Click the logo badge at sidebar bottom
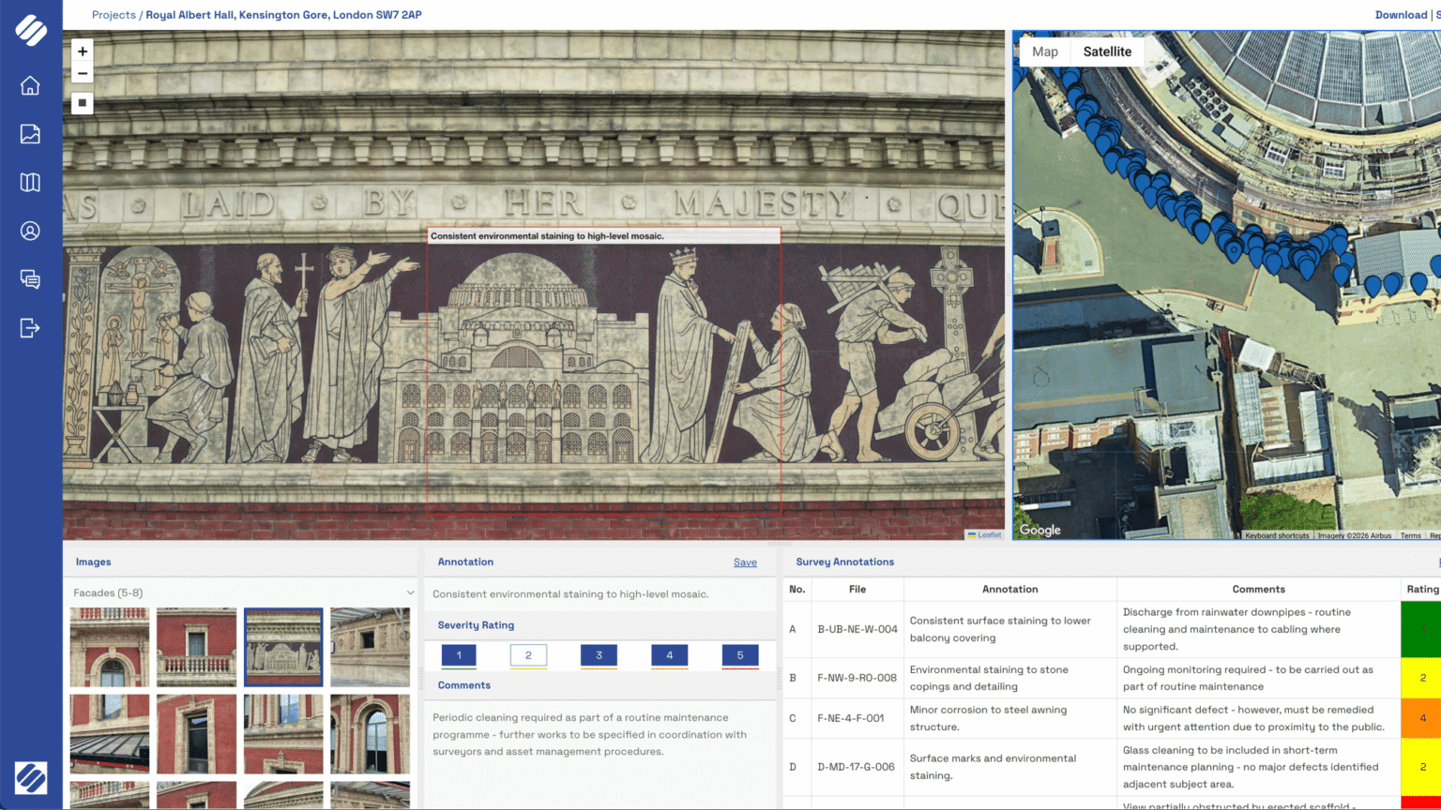This screenshot has height=810, width=1441. 31,777
